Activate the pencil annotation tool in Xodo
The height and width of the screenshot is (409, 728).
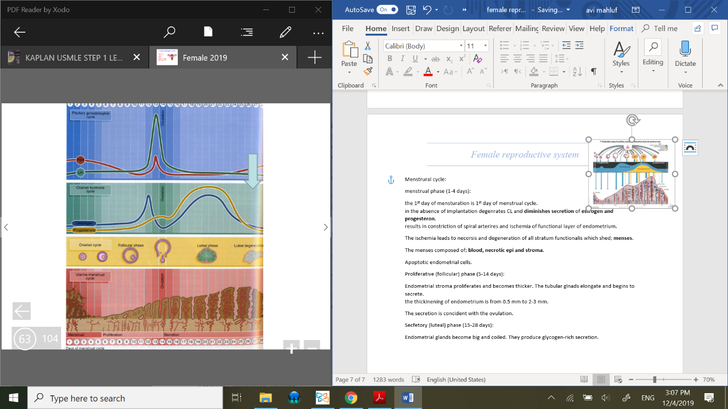(285, 33)
